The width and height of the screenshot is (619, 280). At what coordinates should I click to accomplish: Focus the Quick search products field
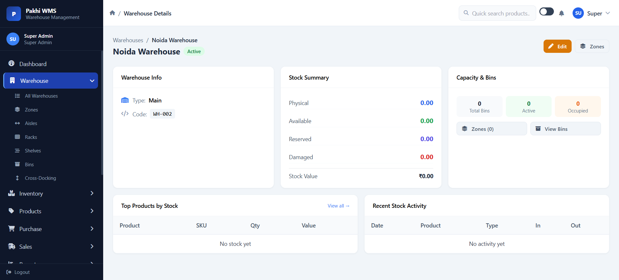coord(497,13)
